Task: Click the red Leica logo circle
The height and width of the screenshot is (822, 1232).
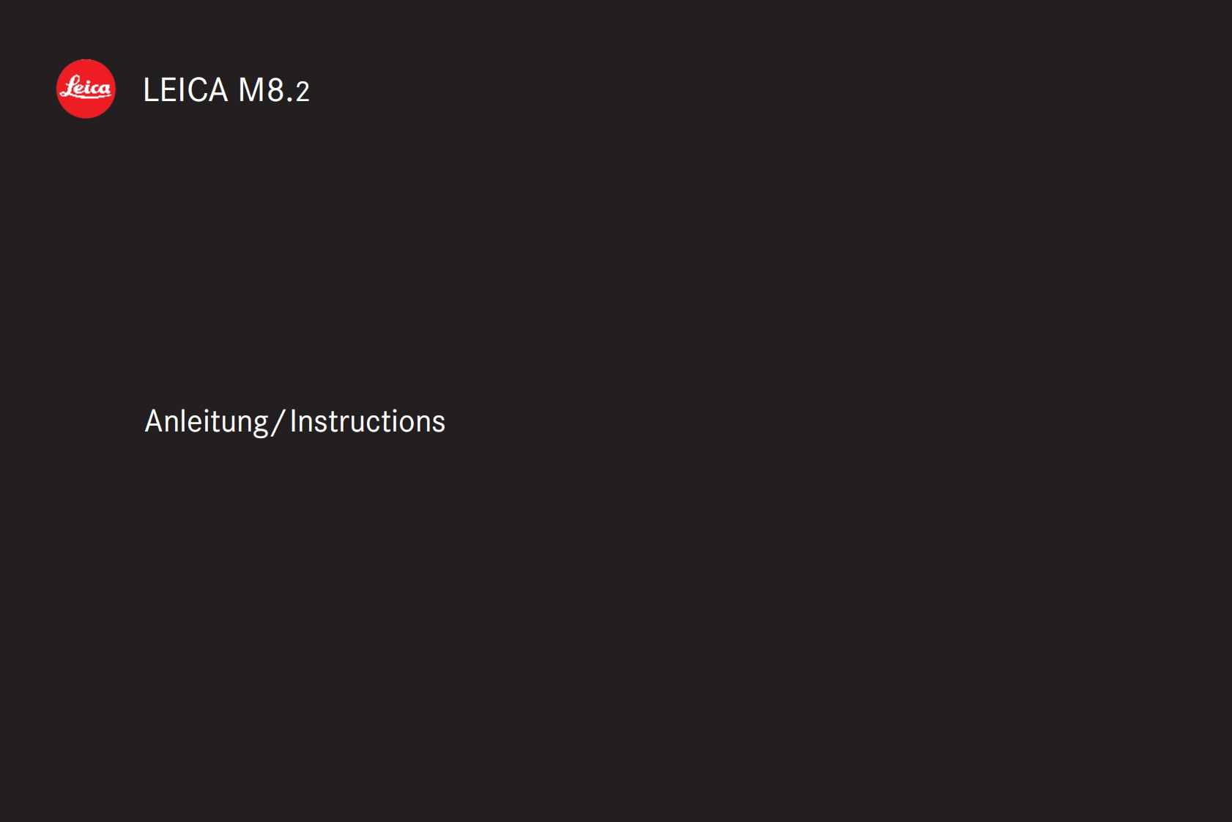Action: point(86,89)
